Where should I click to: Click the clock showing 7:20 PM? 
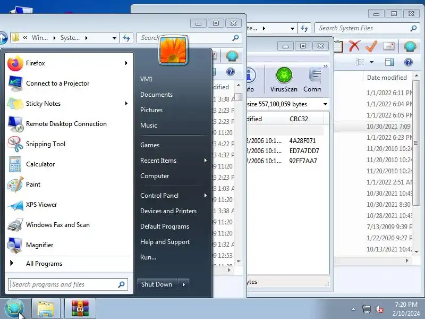click(406, 305)
